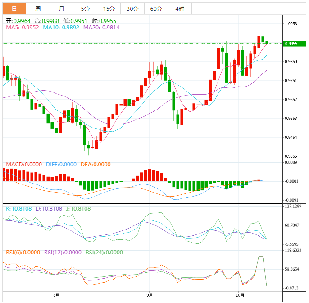Select the 15分 timeframe tab

pyautogui.click(x=109, y=9)
